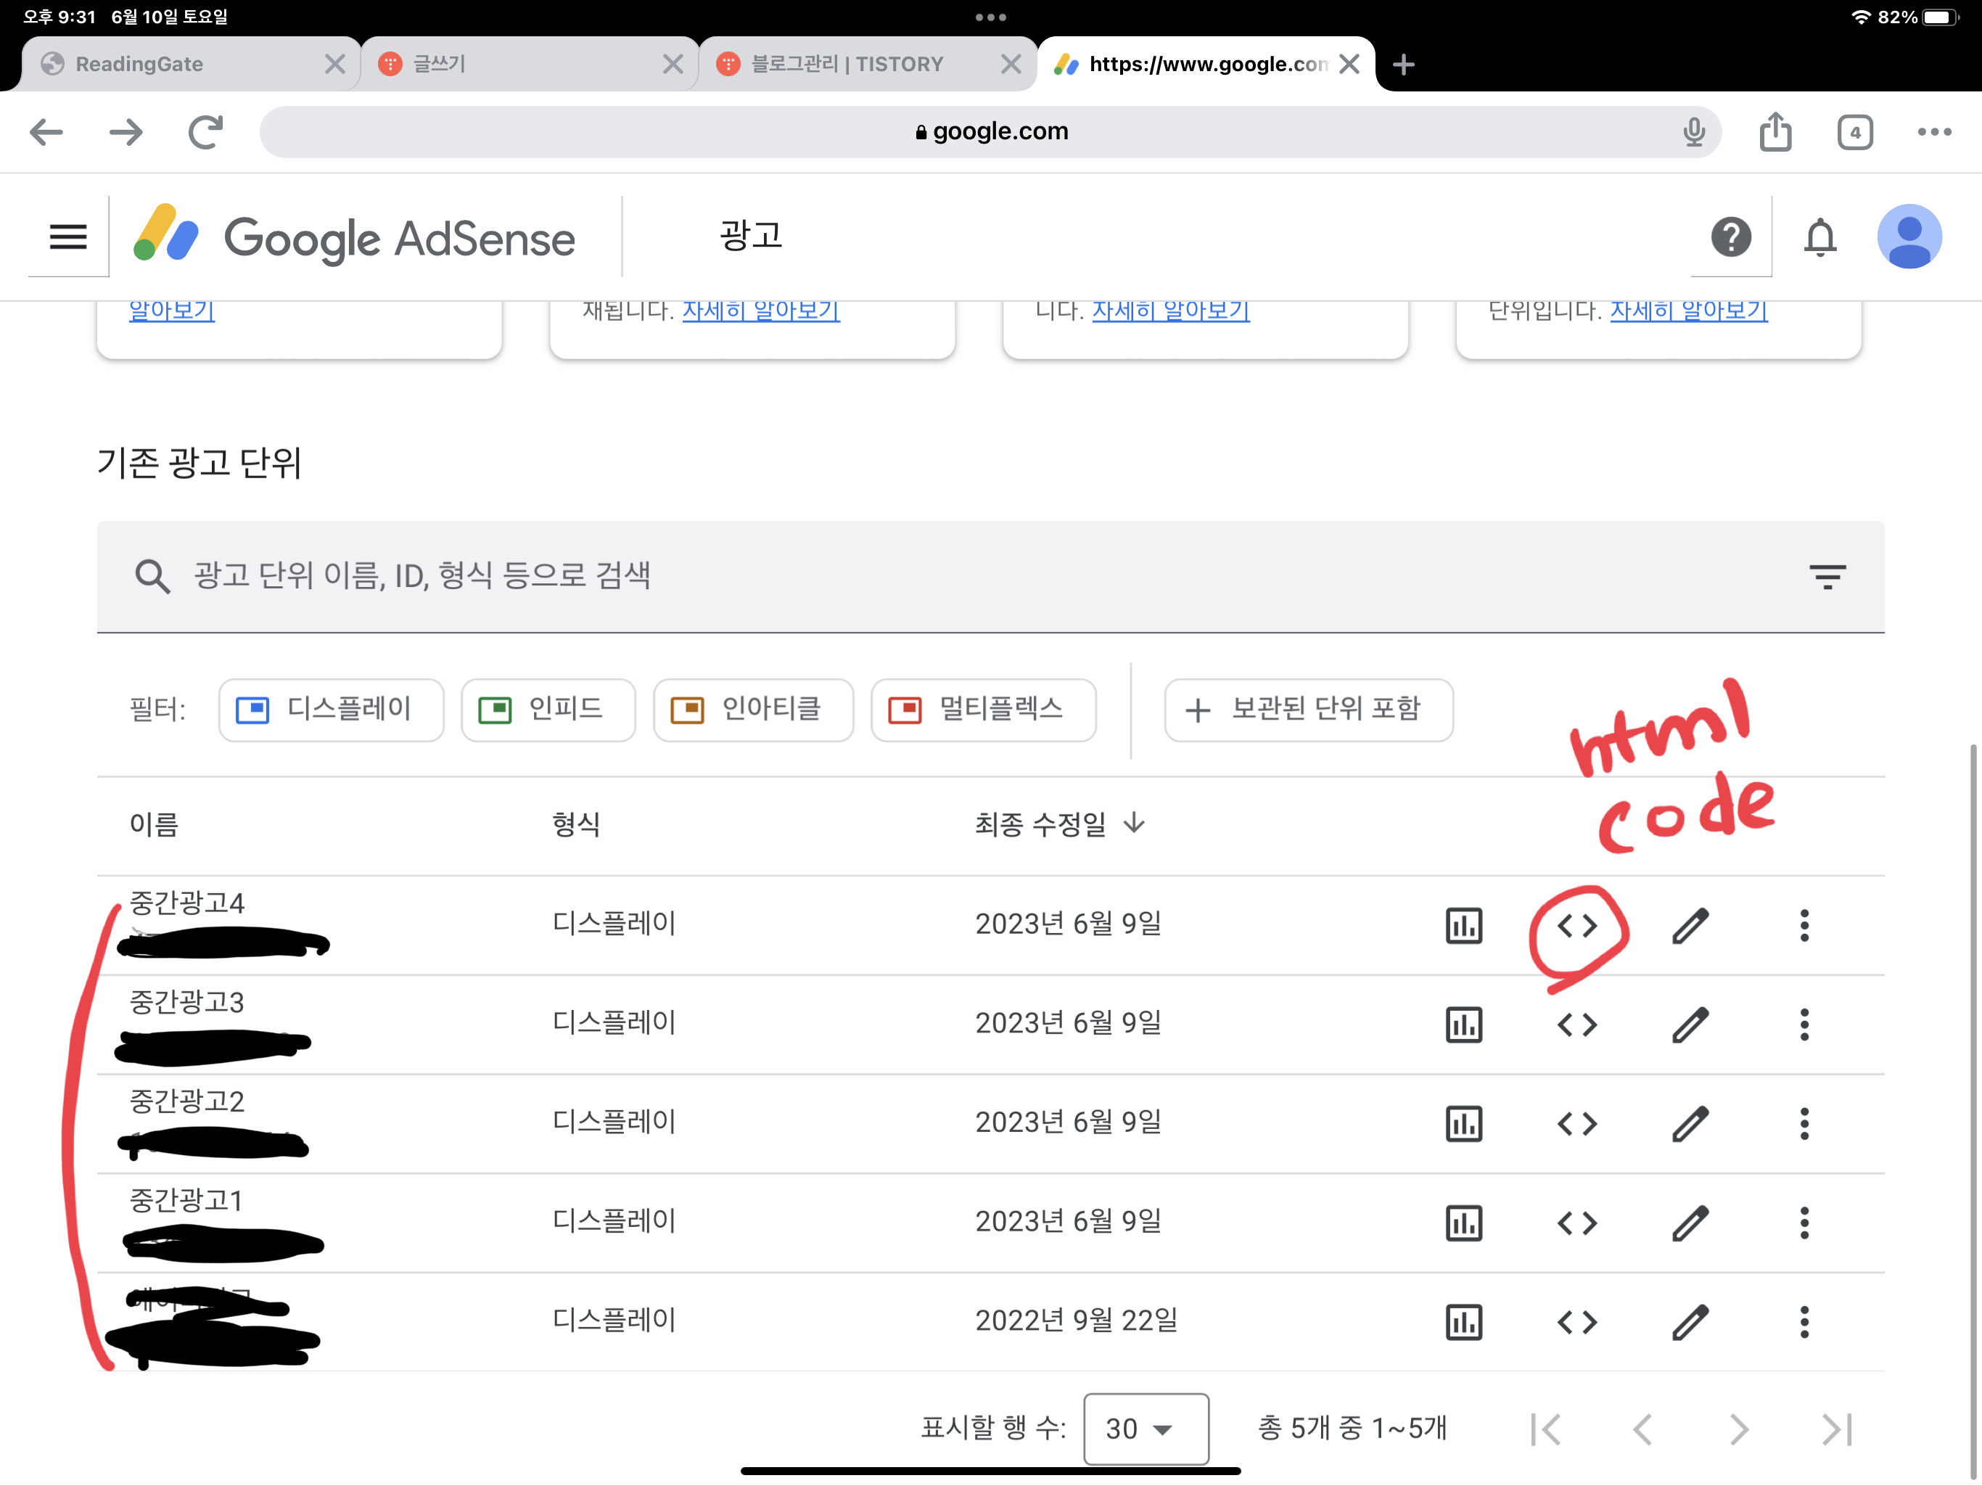1982x1486 pixels.
Task: Sort by 최종 수정일 column arrow
Action: (x=1135, y=823)
